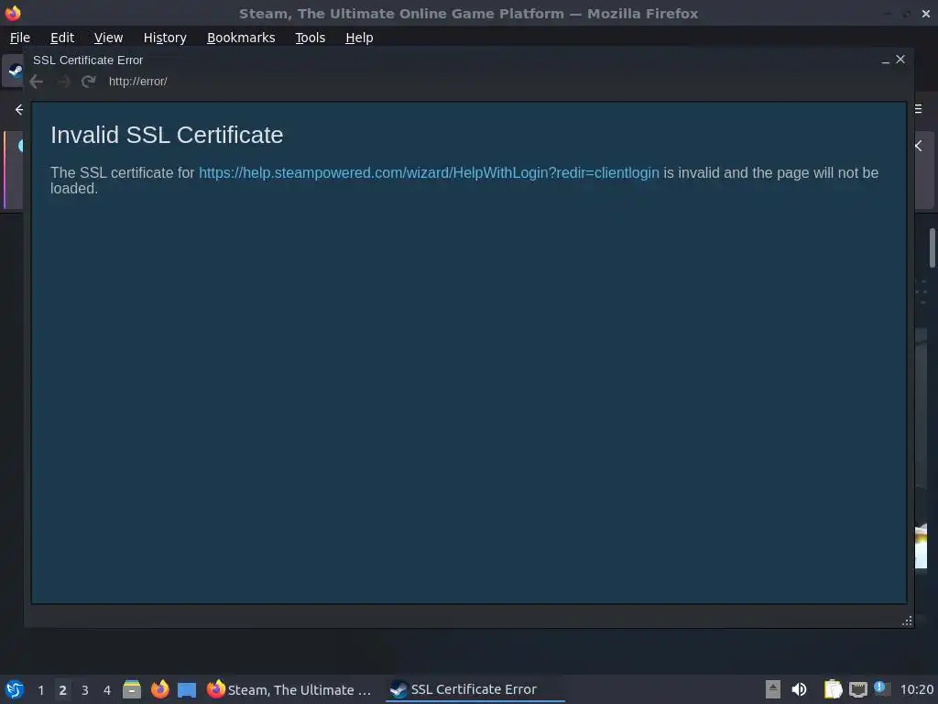Image resolution: width=938 pixels, height=704 pixels.
Task: Launch Firefox from the taskbar quicklaunch
Action: (159, 689)
